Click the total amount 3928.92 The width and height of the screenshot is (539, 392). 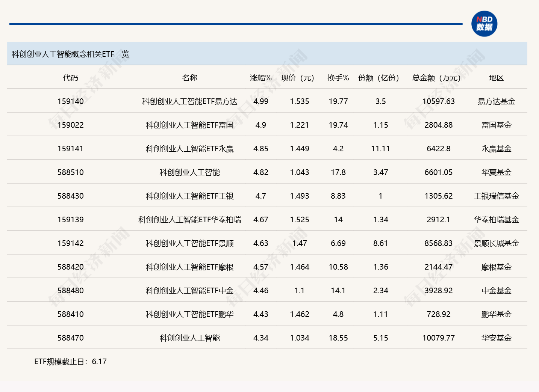[439, 291]
